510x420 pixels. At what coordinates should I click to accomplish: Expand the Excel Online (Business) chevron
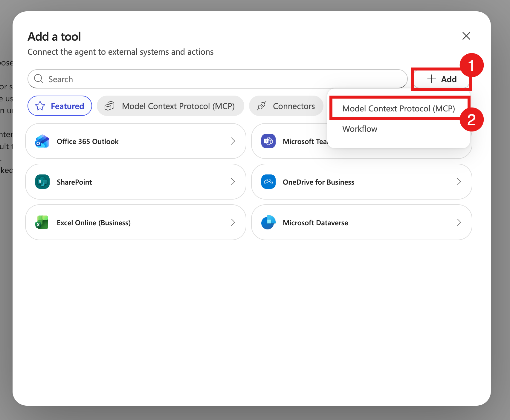(233, 222)
